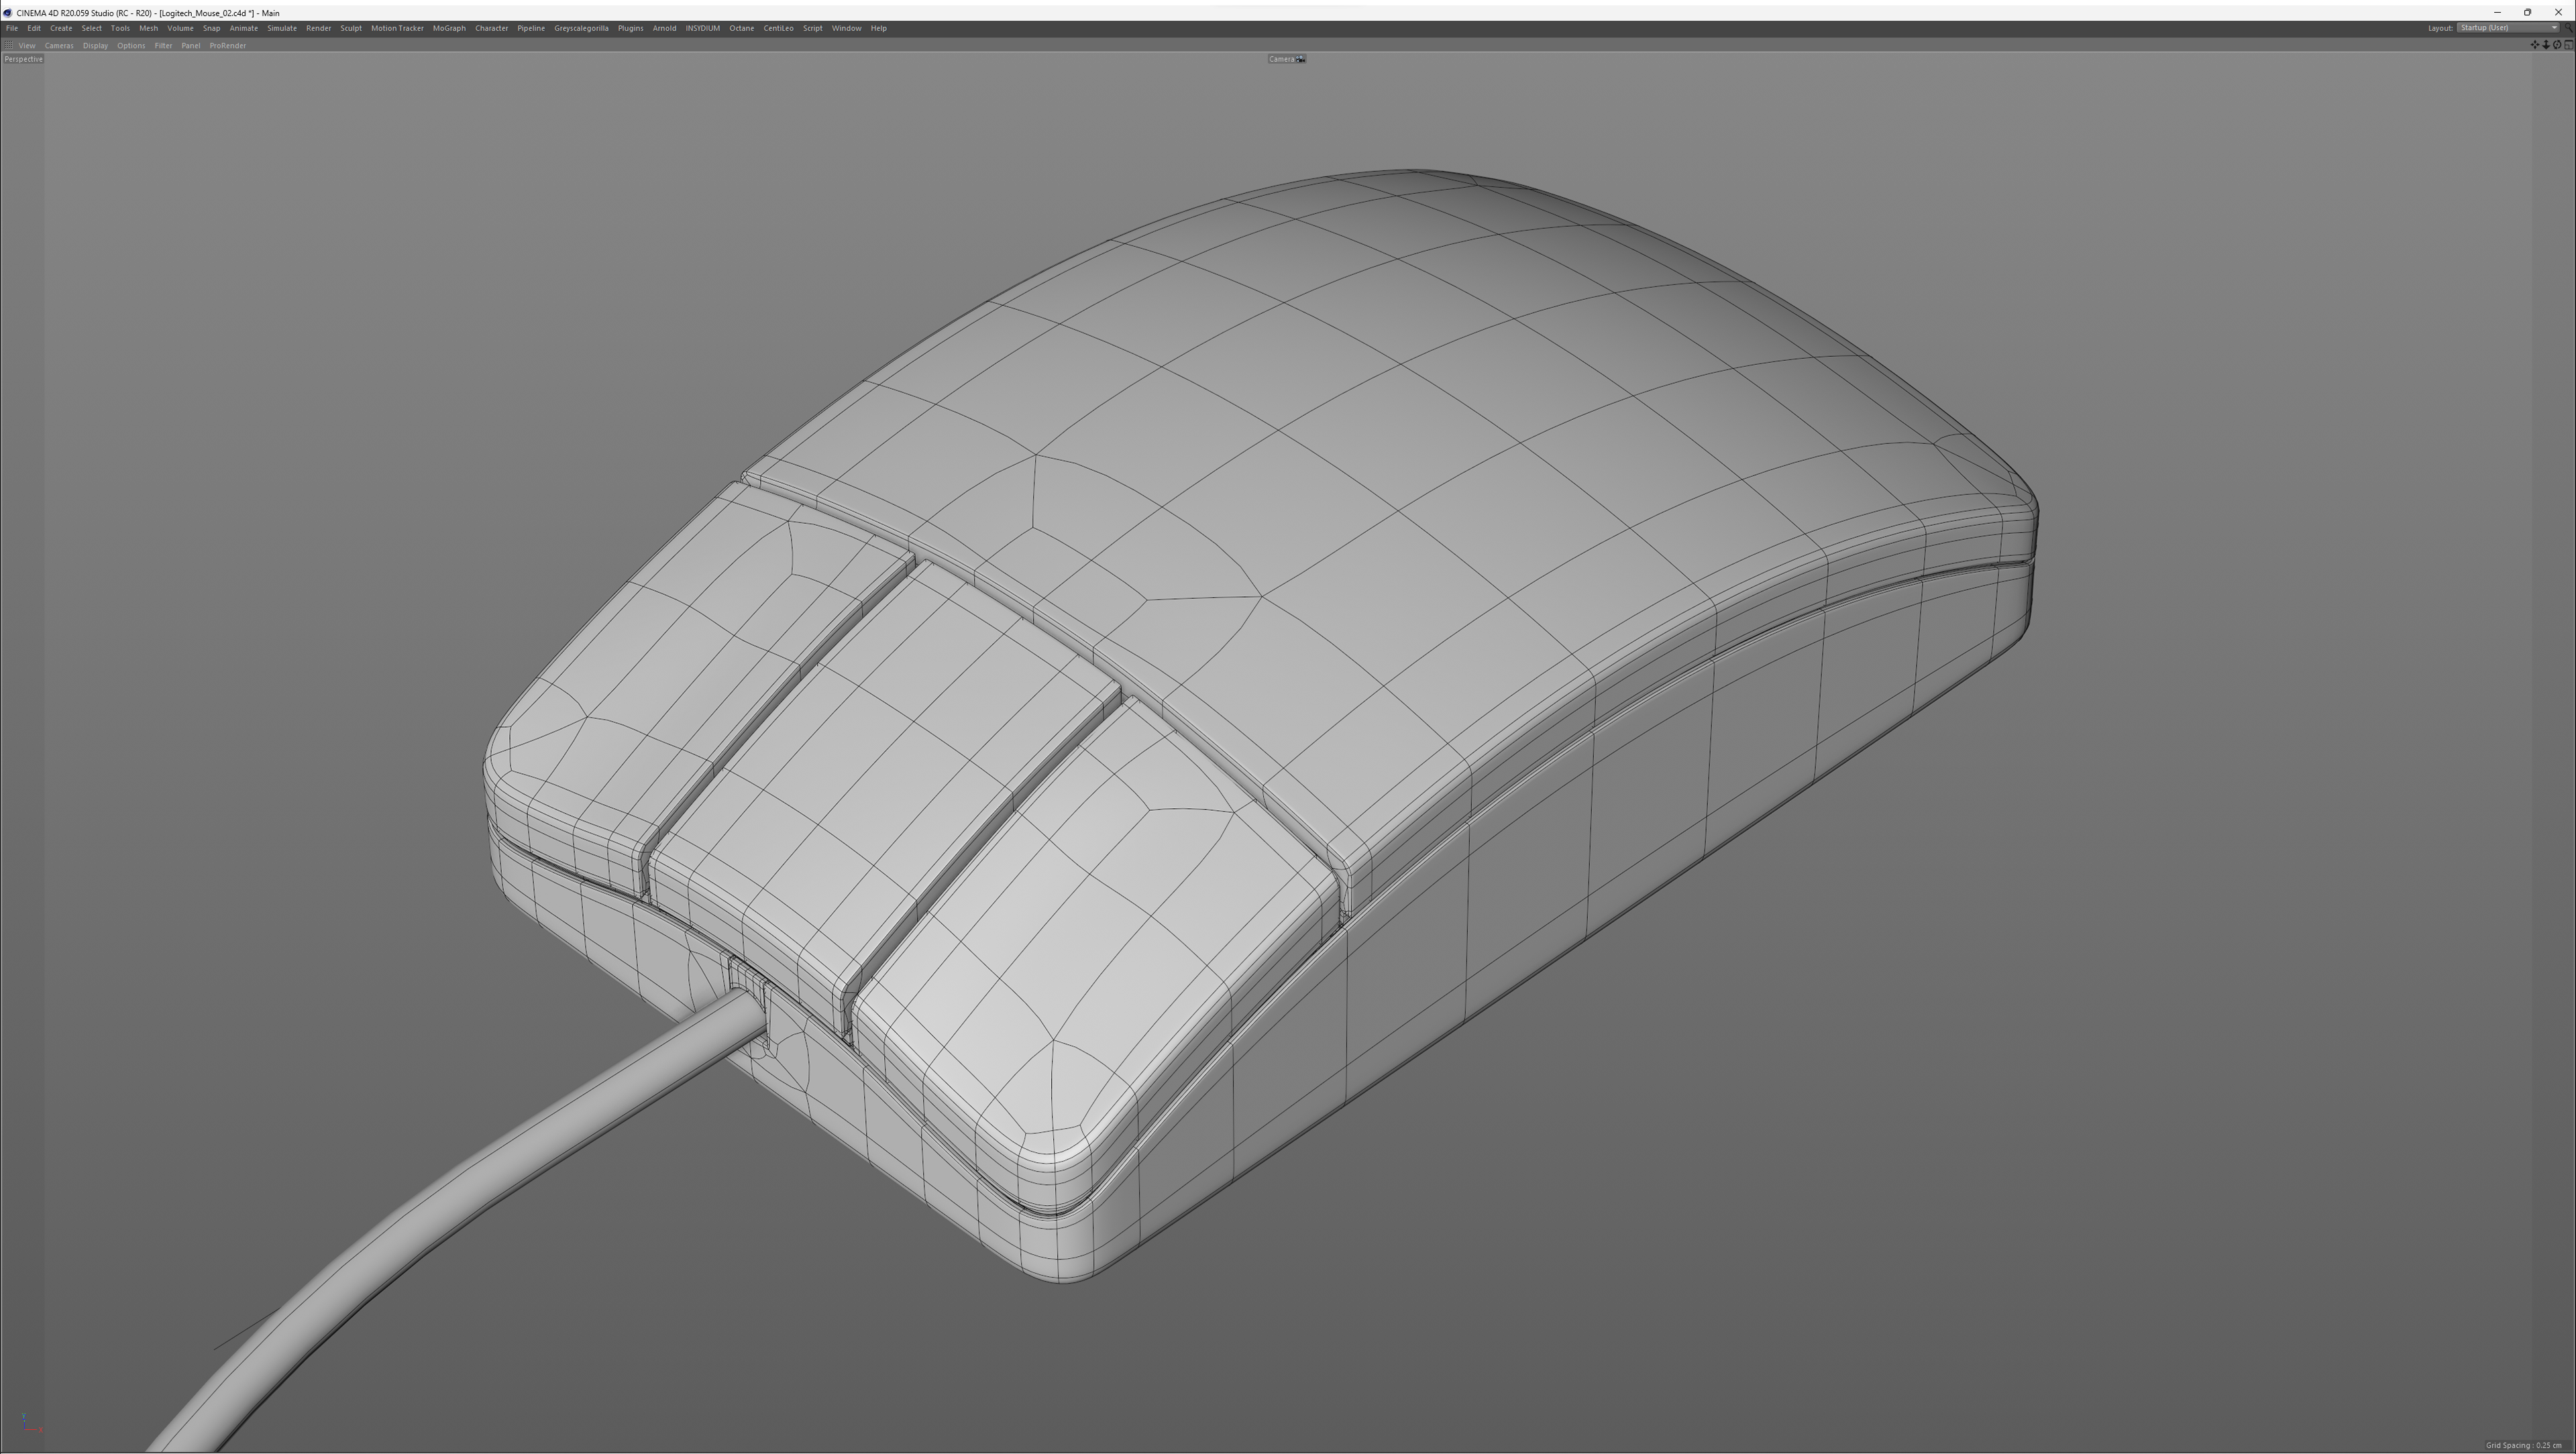This screenshot has width=2576, height=1454.
Task: Click the Perspective viewport label
Action: coord(23,59)
